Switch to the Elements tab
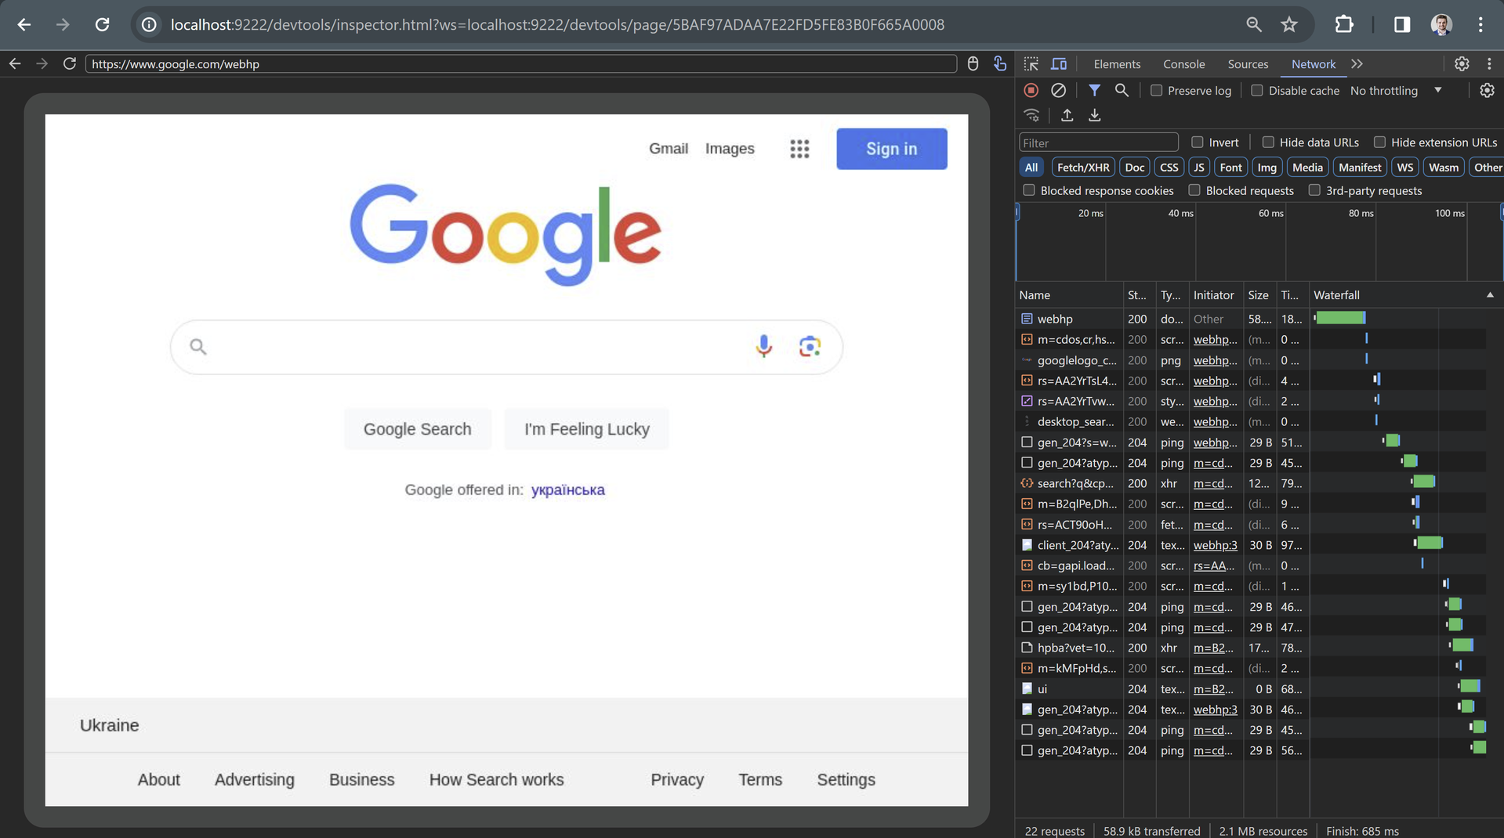The width and height of the screenshot is (1504, 838). click(1116, 64)
